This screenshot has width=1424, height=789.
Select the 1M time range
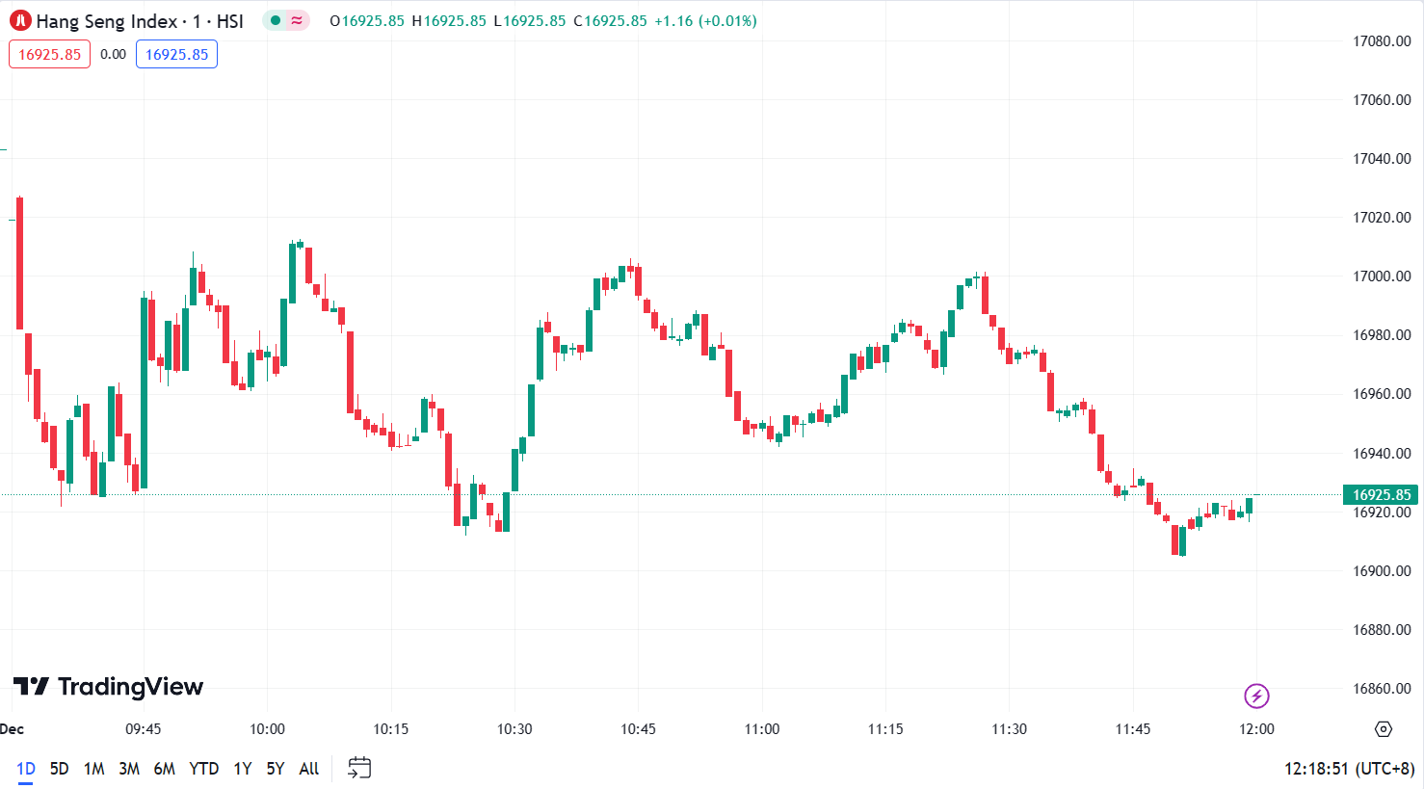click(93, 769)
